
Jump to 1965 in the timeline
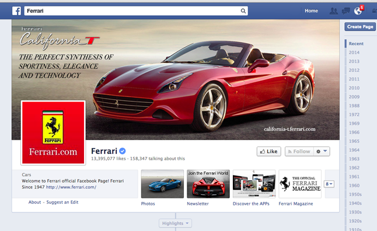click(x=354, y=141)
